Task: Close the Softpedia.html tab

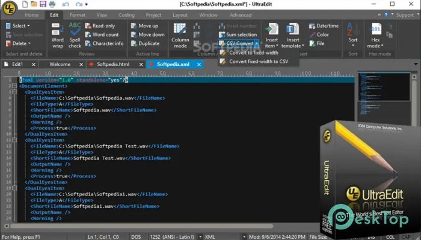Action: tap(141, 65)
